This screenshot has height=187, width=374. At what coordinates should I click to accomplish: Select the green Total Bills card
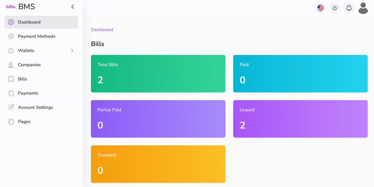158,74
